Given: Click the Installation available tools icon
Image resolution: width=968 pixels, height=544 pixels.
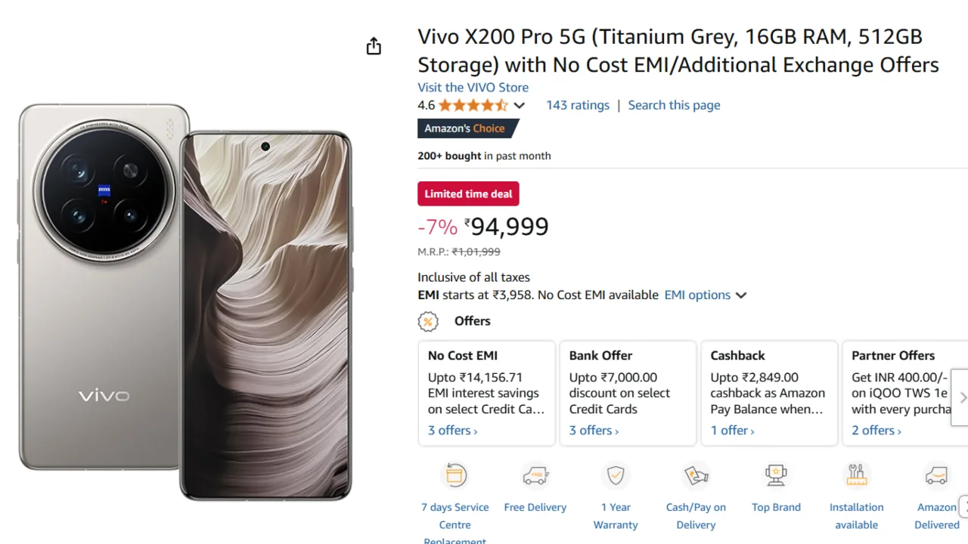Looking at the screenshot, I should click(856, 475).
